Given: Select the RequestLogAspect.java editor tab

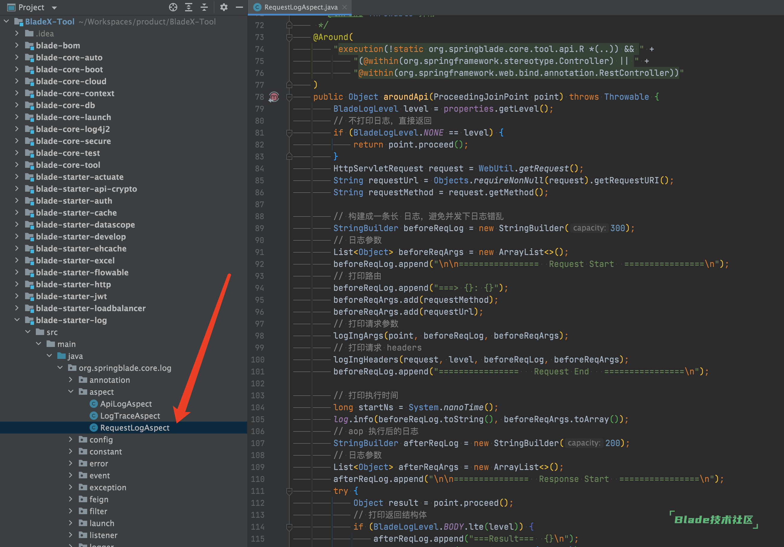Looking at the screenshot, I should click(300, 7).
